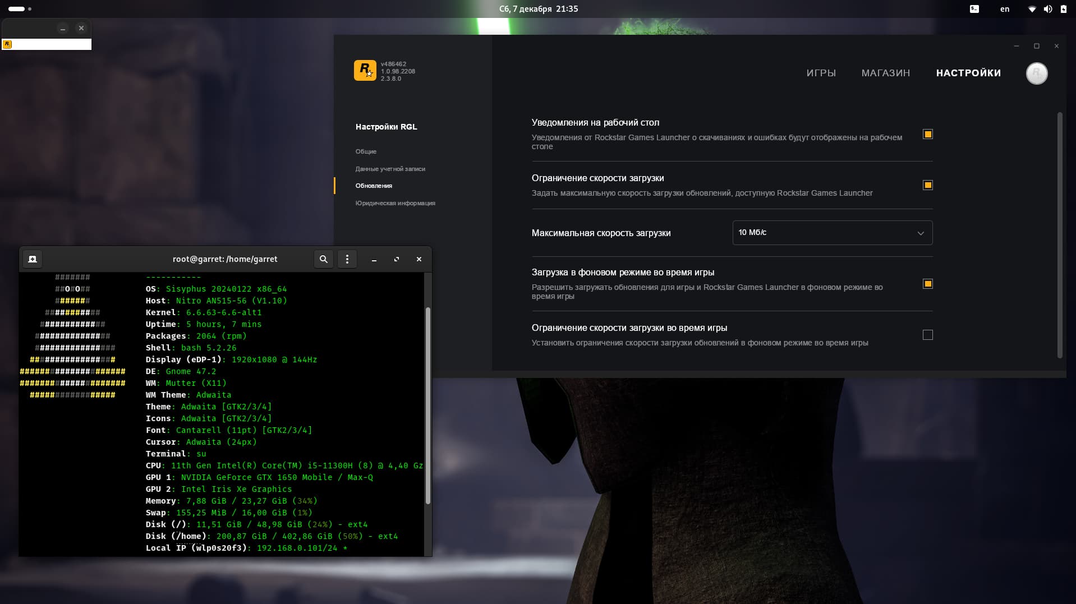This screenshot has width=1076, height=604.
Task: Click the CPU 11th Gen Intel terminal line
Action: tap(284, 465)
